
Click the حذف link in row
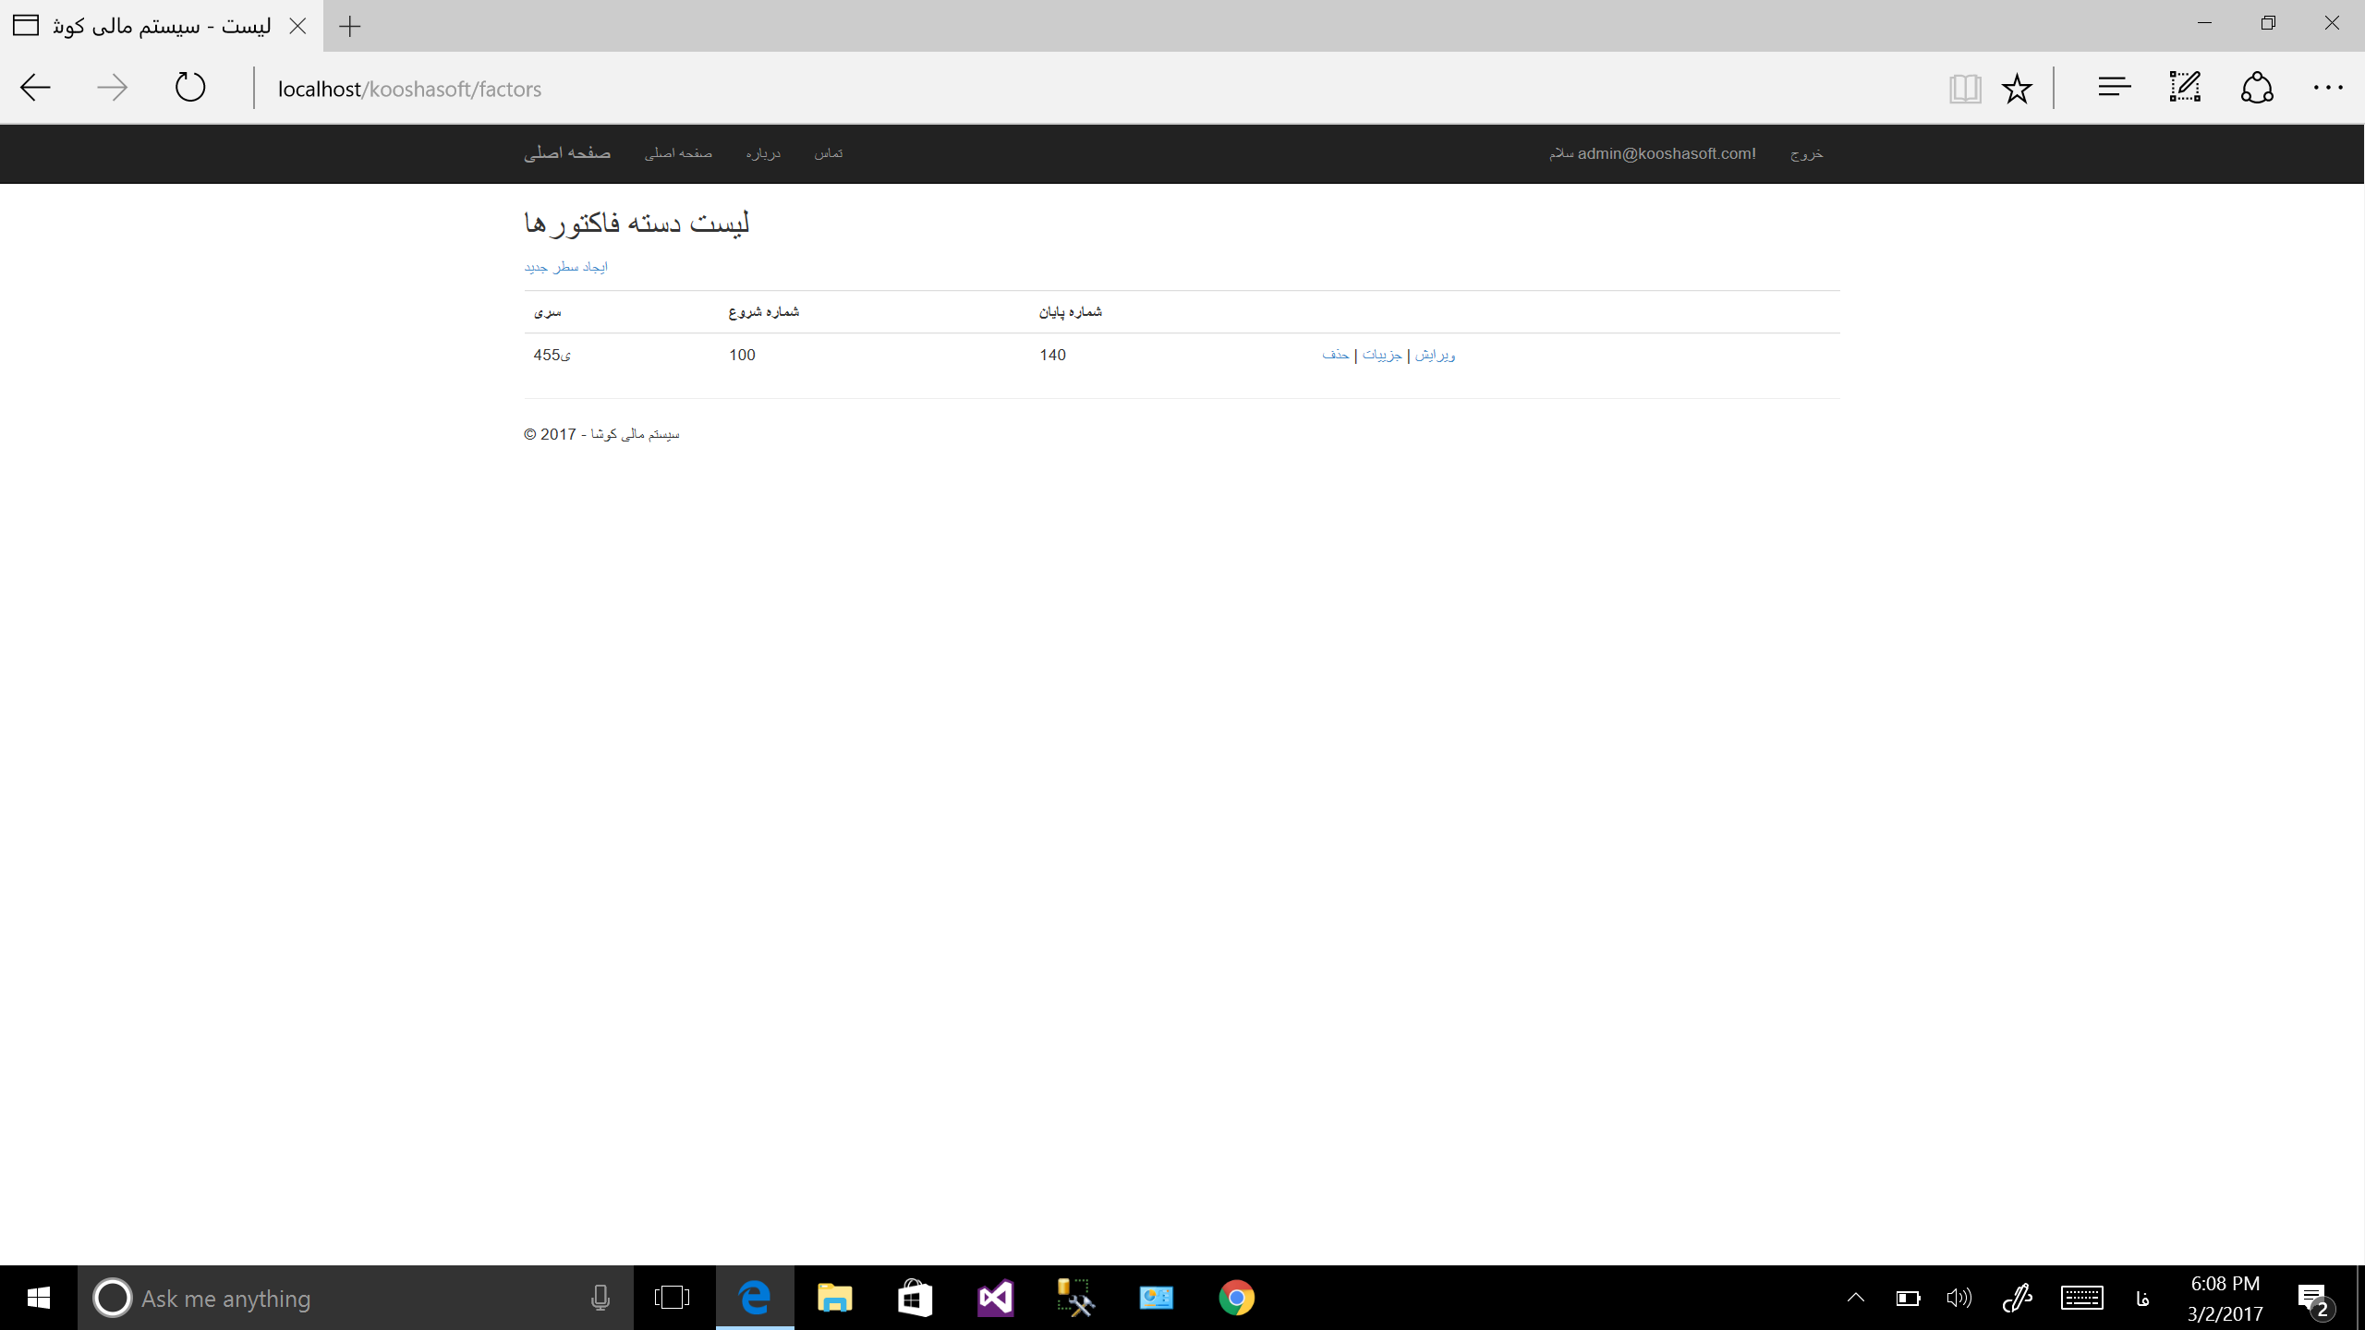click(1335, 355)
